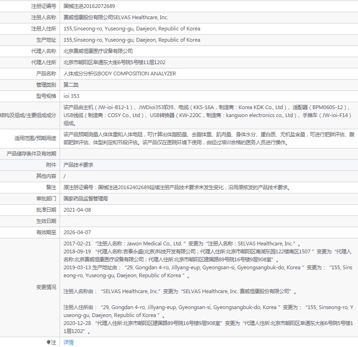
Task: Click the 变更情况 label
Action: coord(46,287)
